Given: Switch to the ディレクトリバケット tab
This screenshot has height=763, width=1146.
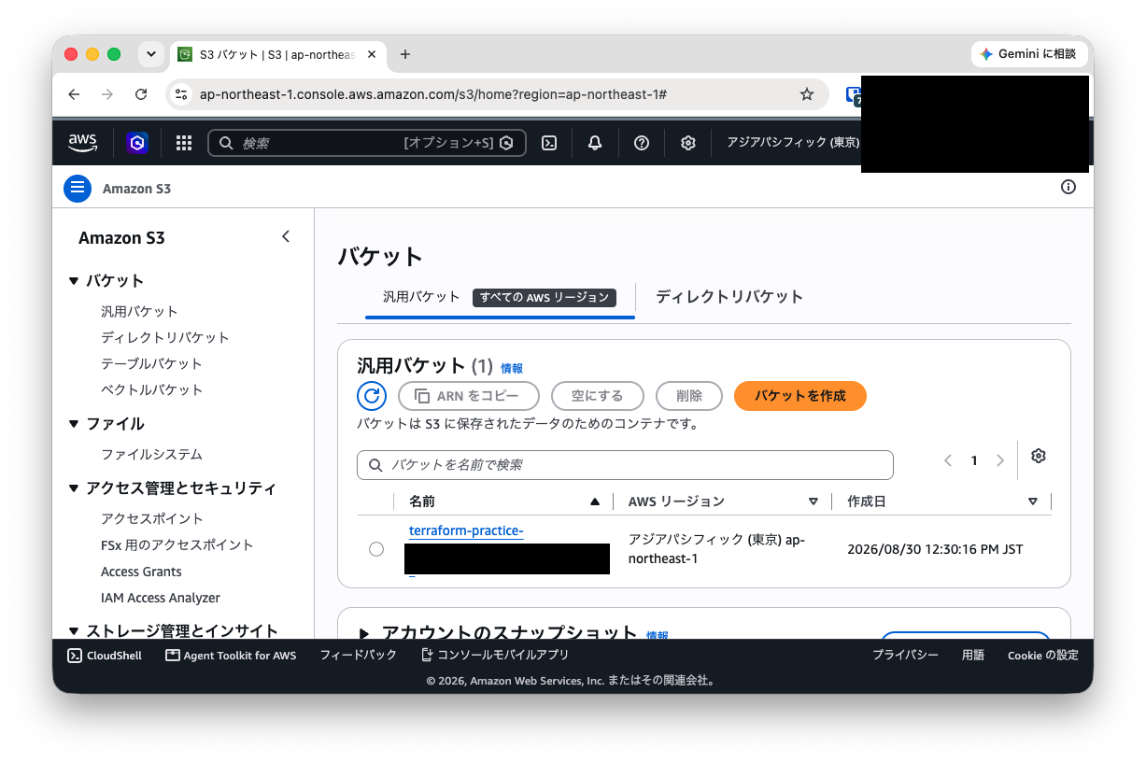Looking at the screenshot, I should [x=729, y=297].
